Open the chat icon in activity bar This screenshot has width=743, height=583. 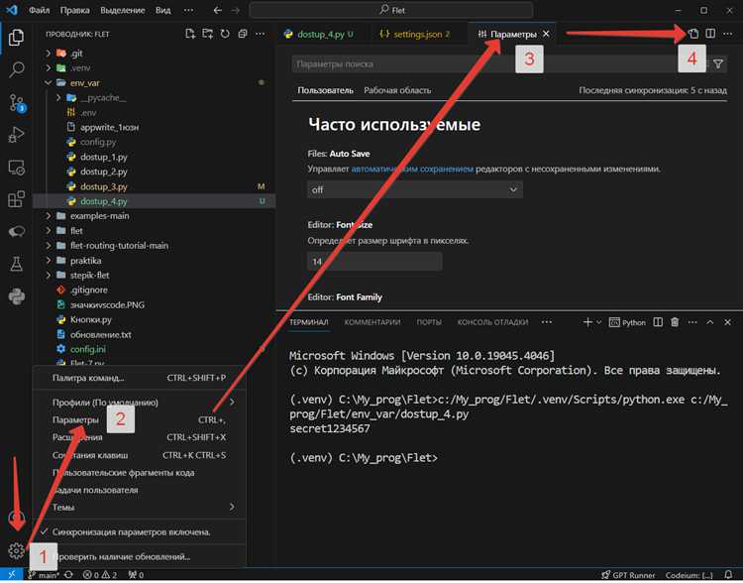(x=16, y=231)
